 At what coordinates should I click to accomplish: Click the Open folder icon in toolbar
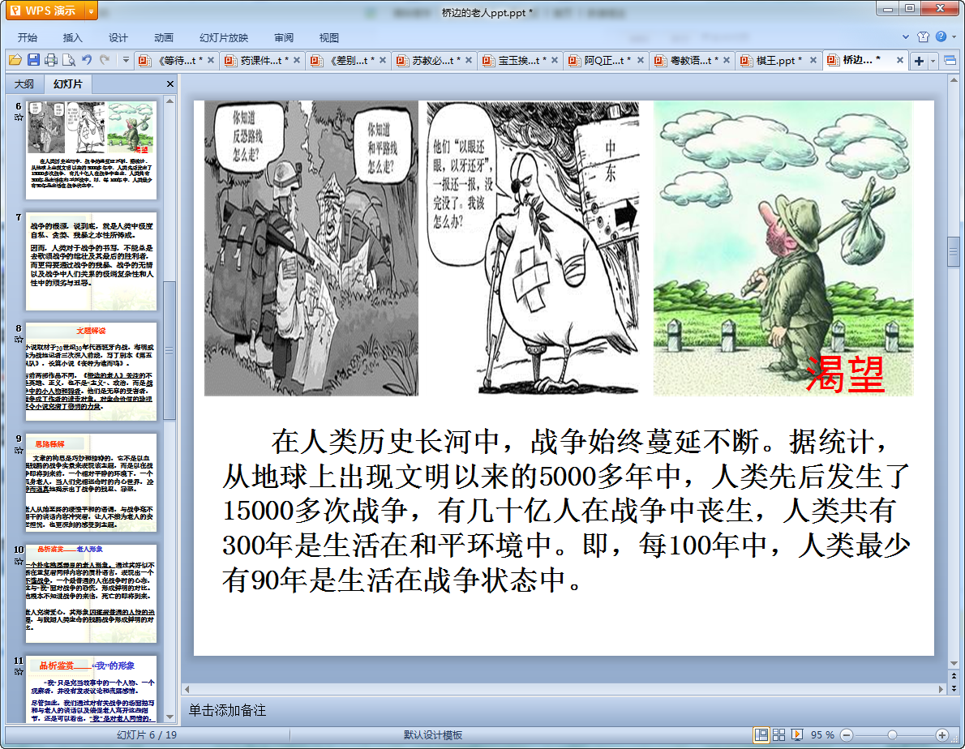pyautogui.click(x=15, y=60)
